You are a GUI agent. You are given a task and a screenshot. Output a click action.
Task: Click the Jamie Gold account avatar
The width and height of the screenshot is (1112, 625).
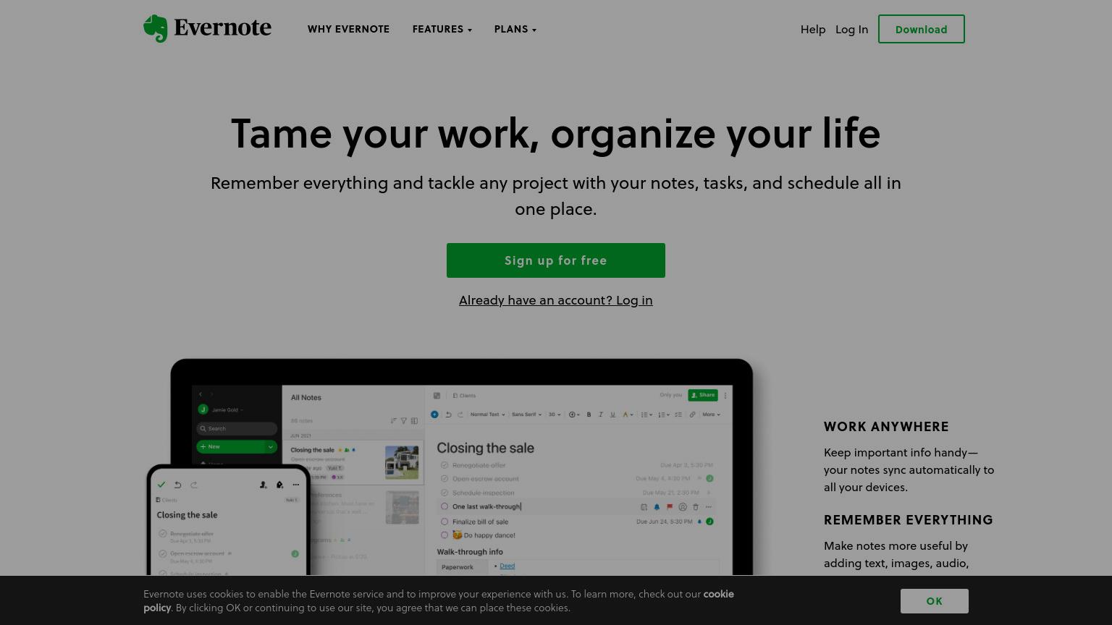tap(203, 409)
